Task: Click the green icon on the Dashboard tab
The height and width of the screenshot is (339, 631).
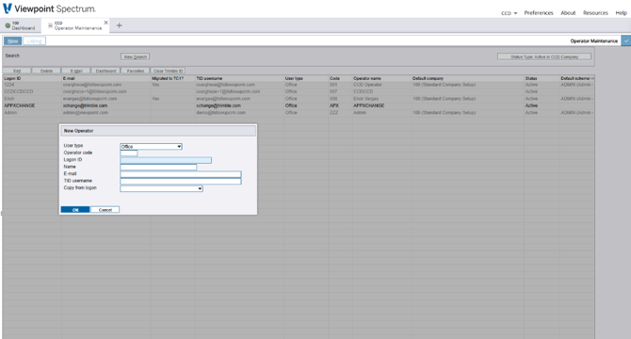Action: pyautogui.click(x=8, y=25)
